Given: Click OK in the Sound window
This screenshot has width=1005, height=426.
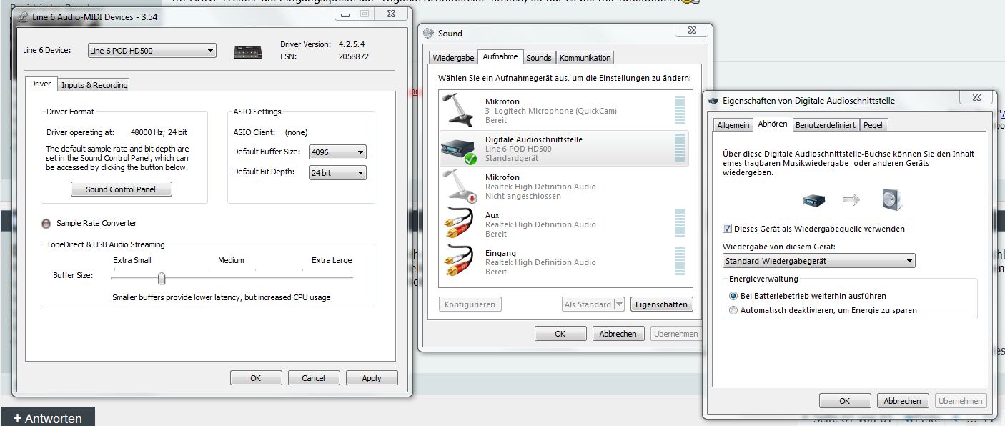Looking at the screenshot, I should tap(560, 334).
